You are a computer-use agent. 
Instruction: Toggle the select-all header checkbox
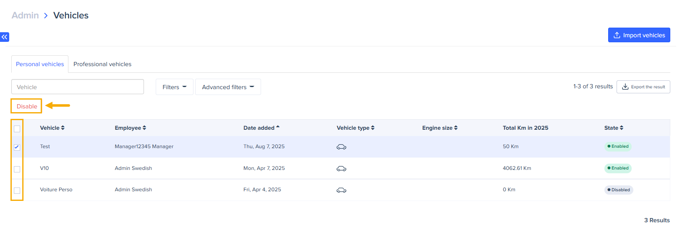(x=17, y=129)
